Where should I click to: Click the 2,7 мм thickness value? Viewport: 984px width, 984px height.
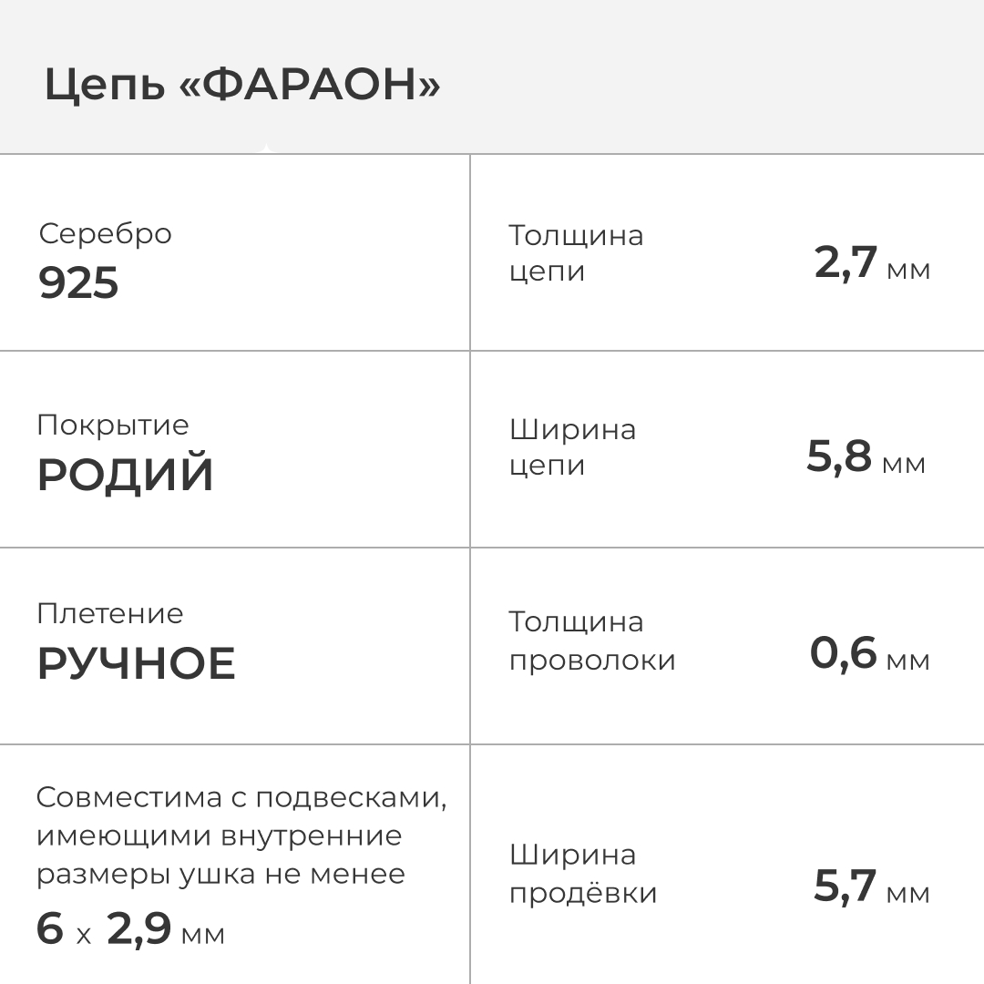pos(872,264)
